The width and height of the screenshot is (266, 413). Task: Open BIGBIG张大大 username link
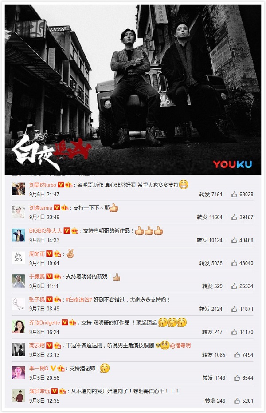pos(46,231)
